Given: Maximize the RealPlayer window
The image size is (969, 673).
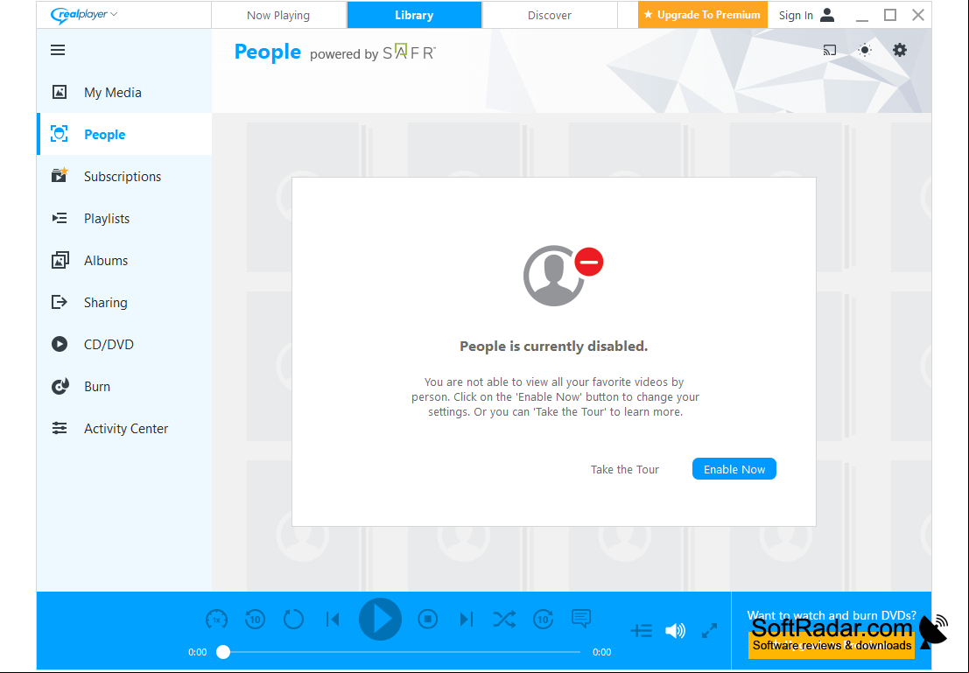Looking at the screenshot, I should 890,16.
